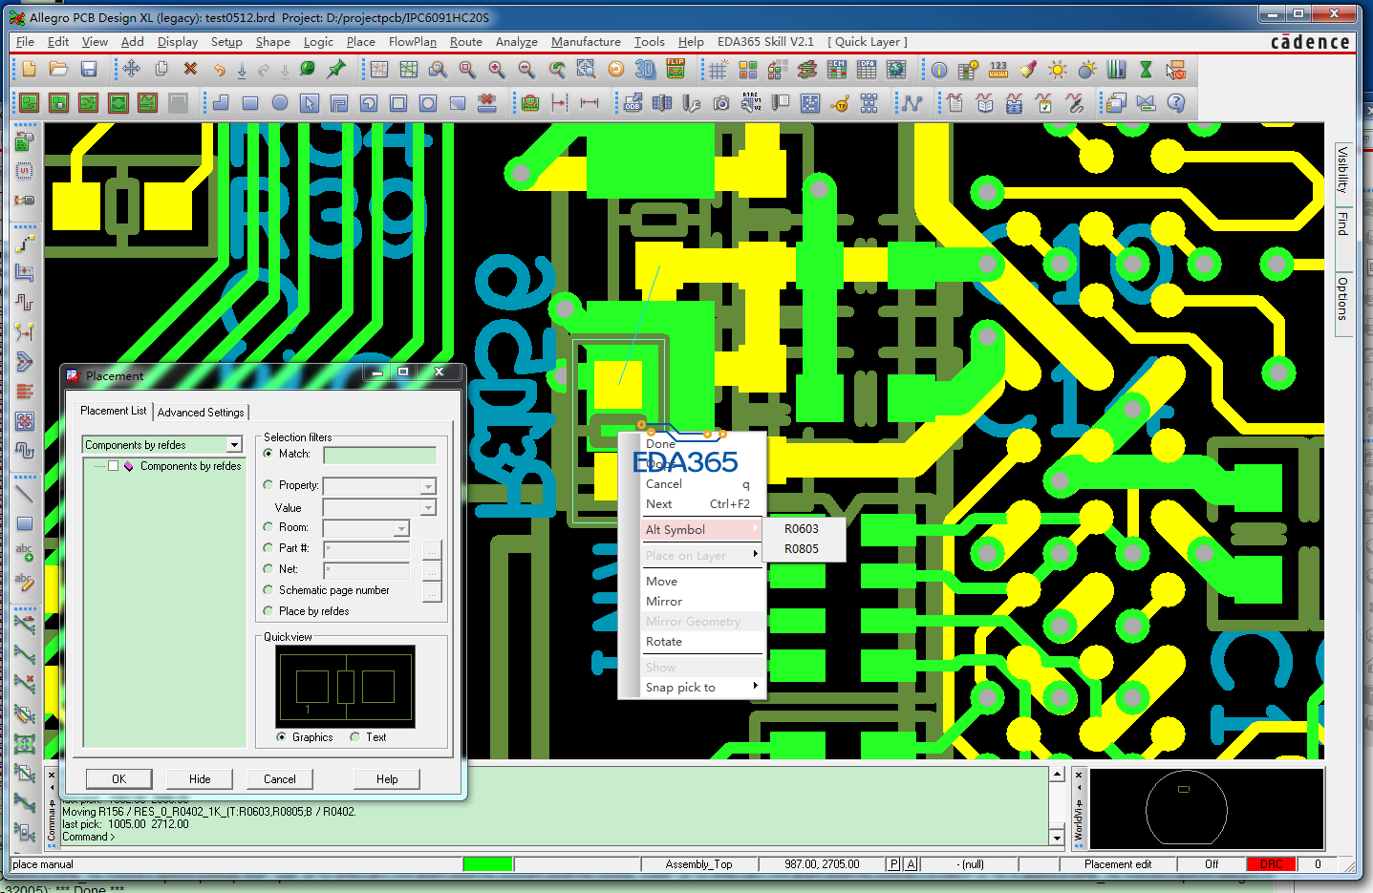Viewport: 1373px width, 893px height.
Task: Choose the Text quickview radio button
Action: (x=355, y=737)
